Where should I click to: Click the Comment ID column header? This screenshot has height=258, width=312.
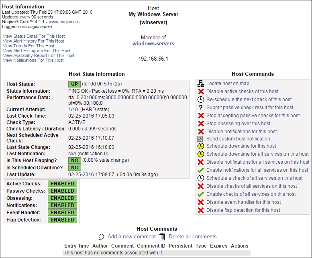(151, 246)
